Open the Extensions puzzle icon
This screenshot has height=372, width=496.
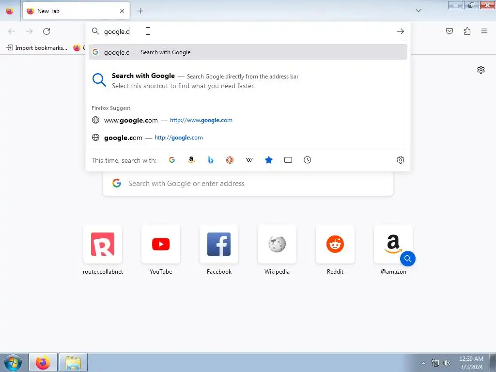(x=467, y=31)
